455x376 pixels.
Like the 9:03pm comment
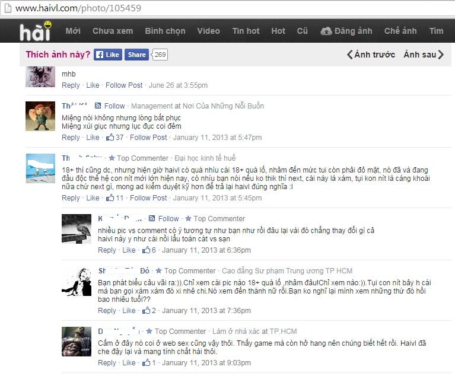pyautogui.click(x=129, y=362)
